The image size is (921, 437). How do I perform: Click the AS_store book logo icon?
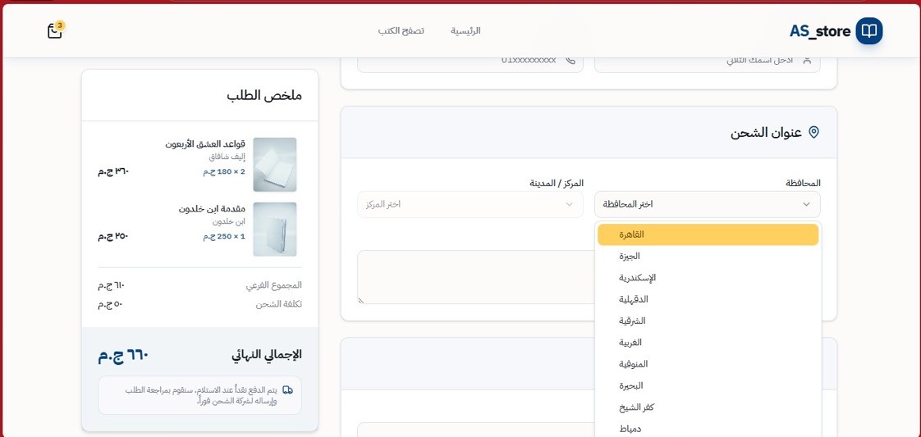pos(868,30)
